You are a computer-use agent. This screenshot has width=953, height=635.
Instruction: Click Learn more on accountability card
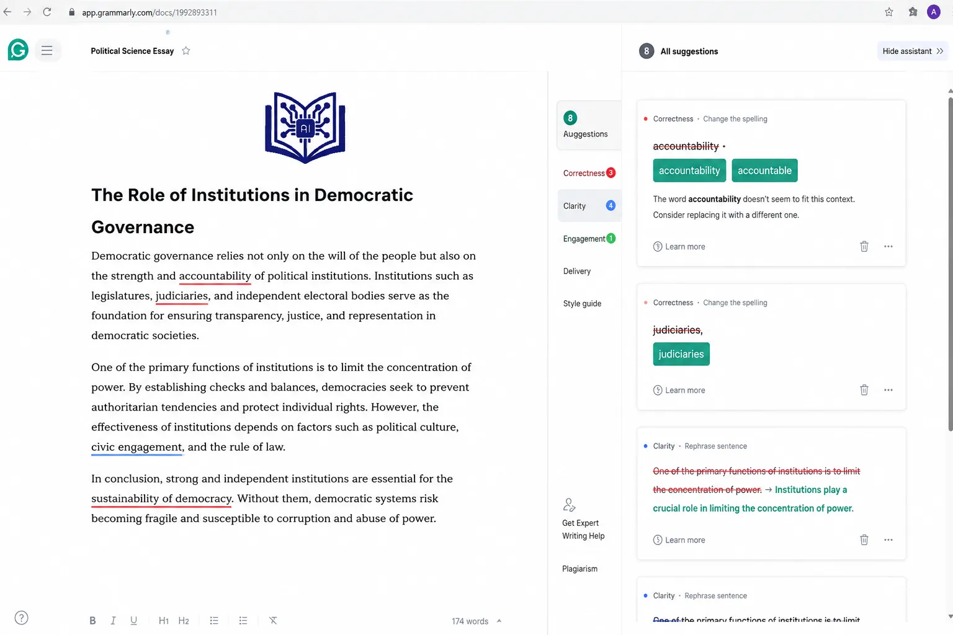tap(679, 246)
